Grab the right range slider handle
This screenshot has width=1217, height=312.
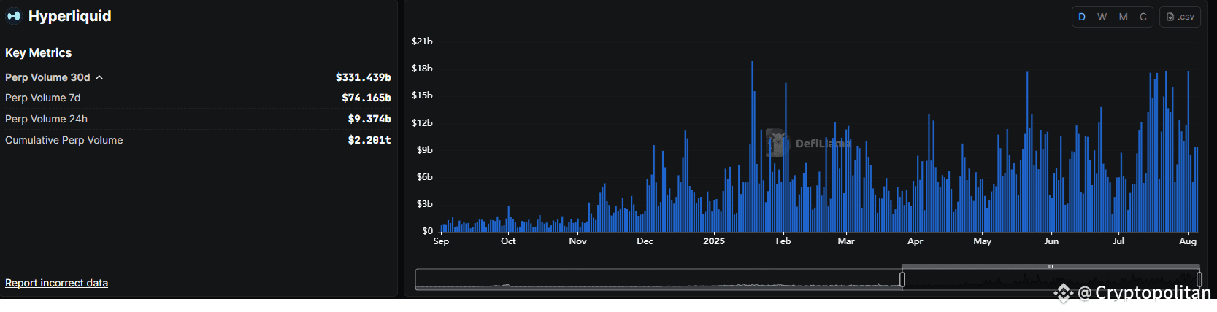click(1199, 279)
